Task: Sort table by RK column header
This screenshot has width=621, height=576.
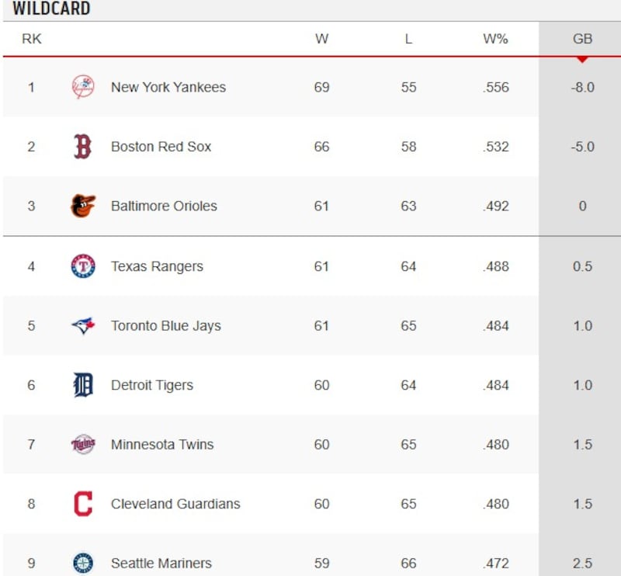Action: coord(32,39)
